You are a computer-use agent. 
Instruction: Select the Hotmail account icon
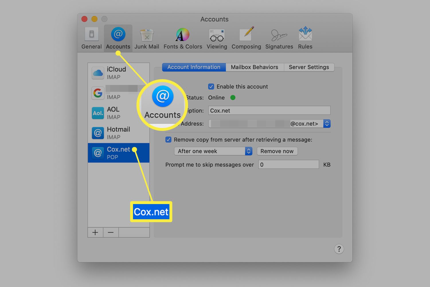pos(98,133)
